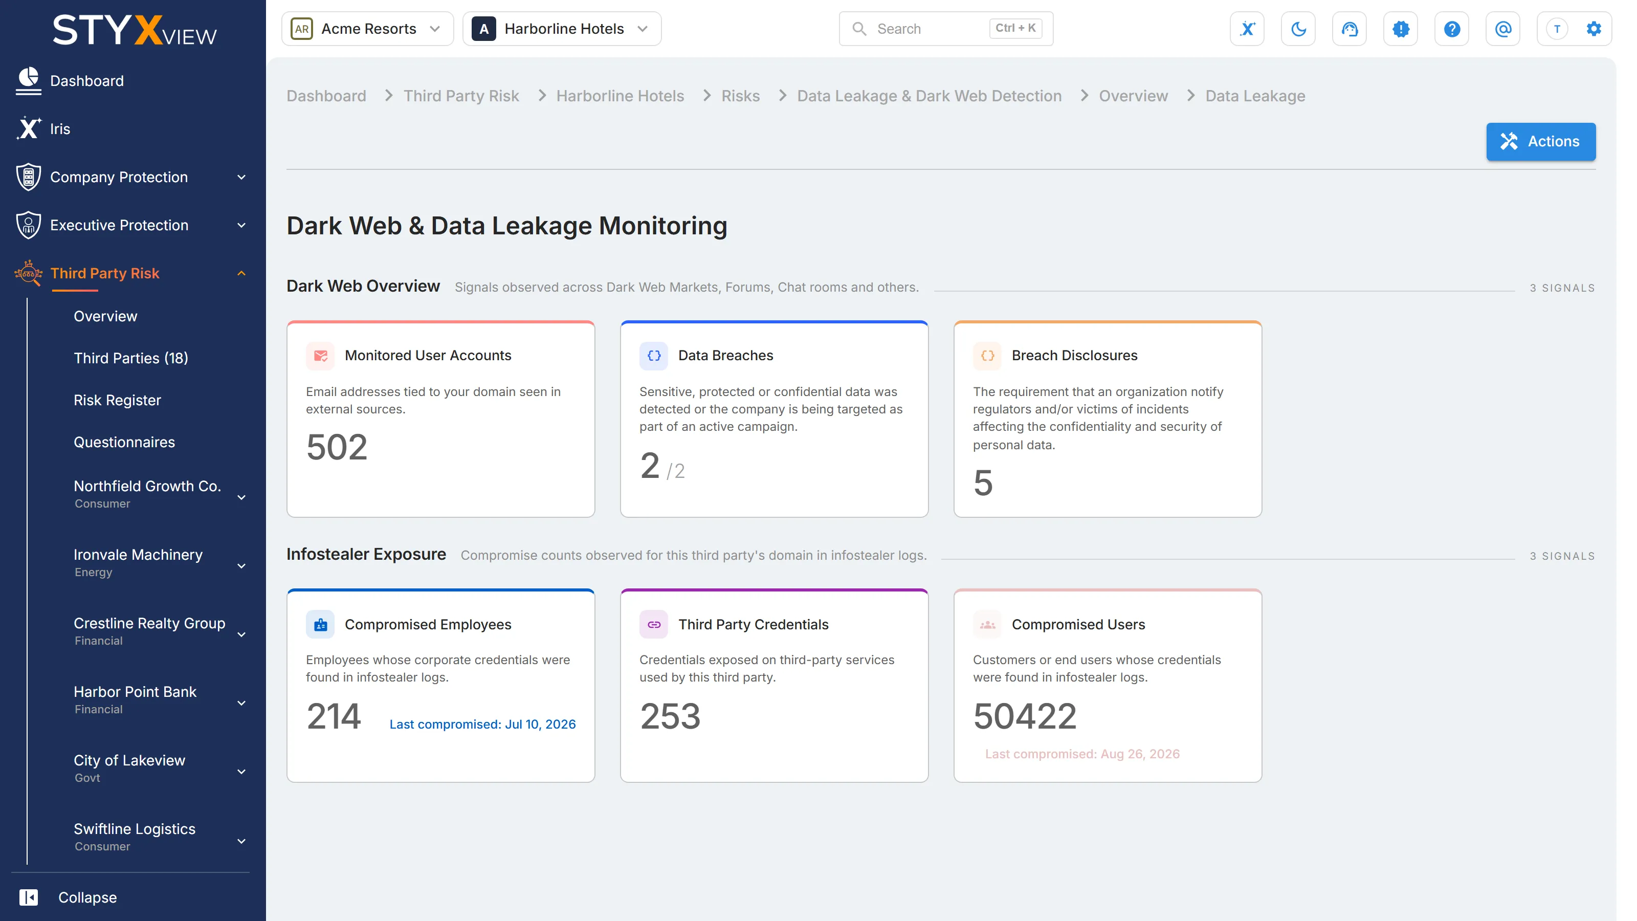Click the Third Party Credentials link icon
The height and width of the screenshot is (921, 1637).
pyautogui.click(x=654, y=624)
